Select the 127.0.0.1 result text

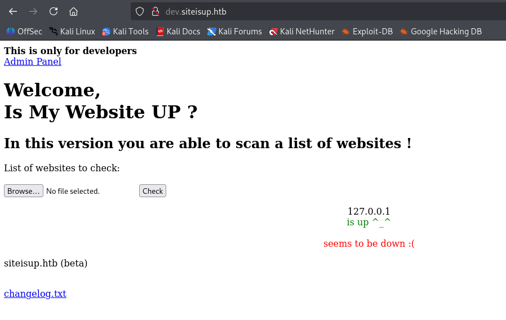tap(369, 211)
